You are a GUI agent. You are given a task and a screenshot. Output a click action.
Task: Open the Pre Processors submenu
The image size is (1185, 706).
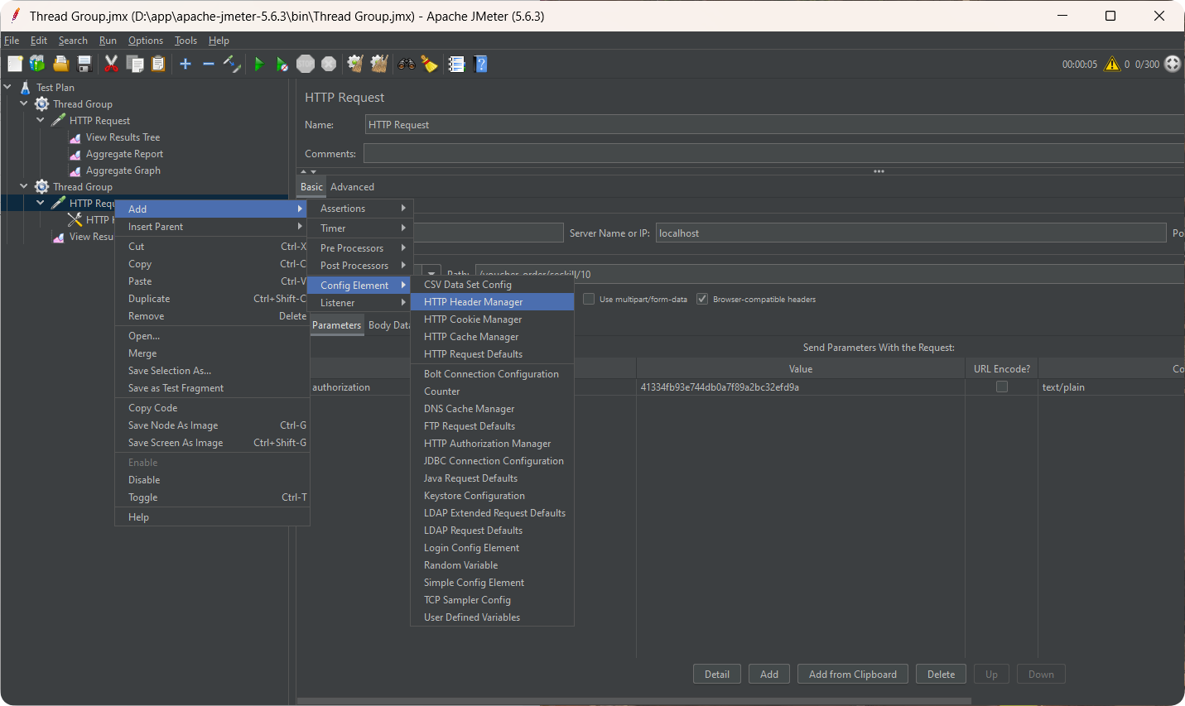tap(360, 247)
